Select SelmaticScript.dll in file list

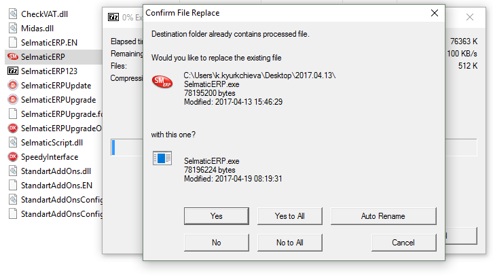[46, 142]
